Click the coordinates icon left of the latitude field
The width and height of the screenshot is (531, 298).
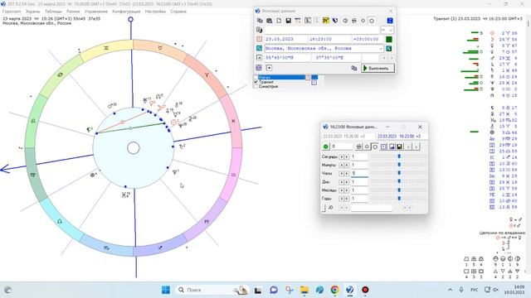tap(260, 58)
